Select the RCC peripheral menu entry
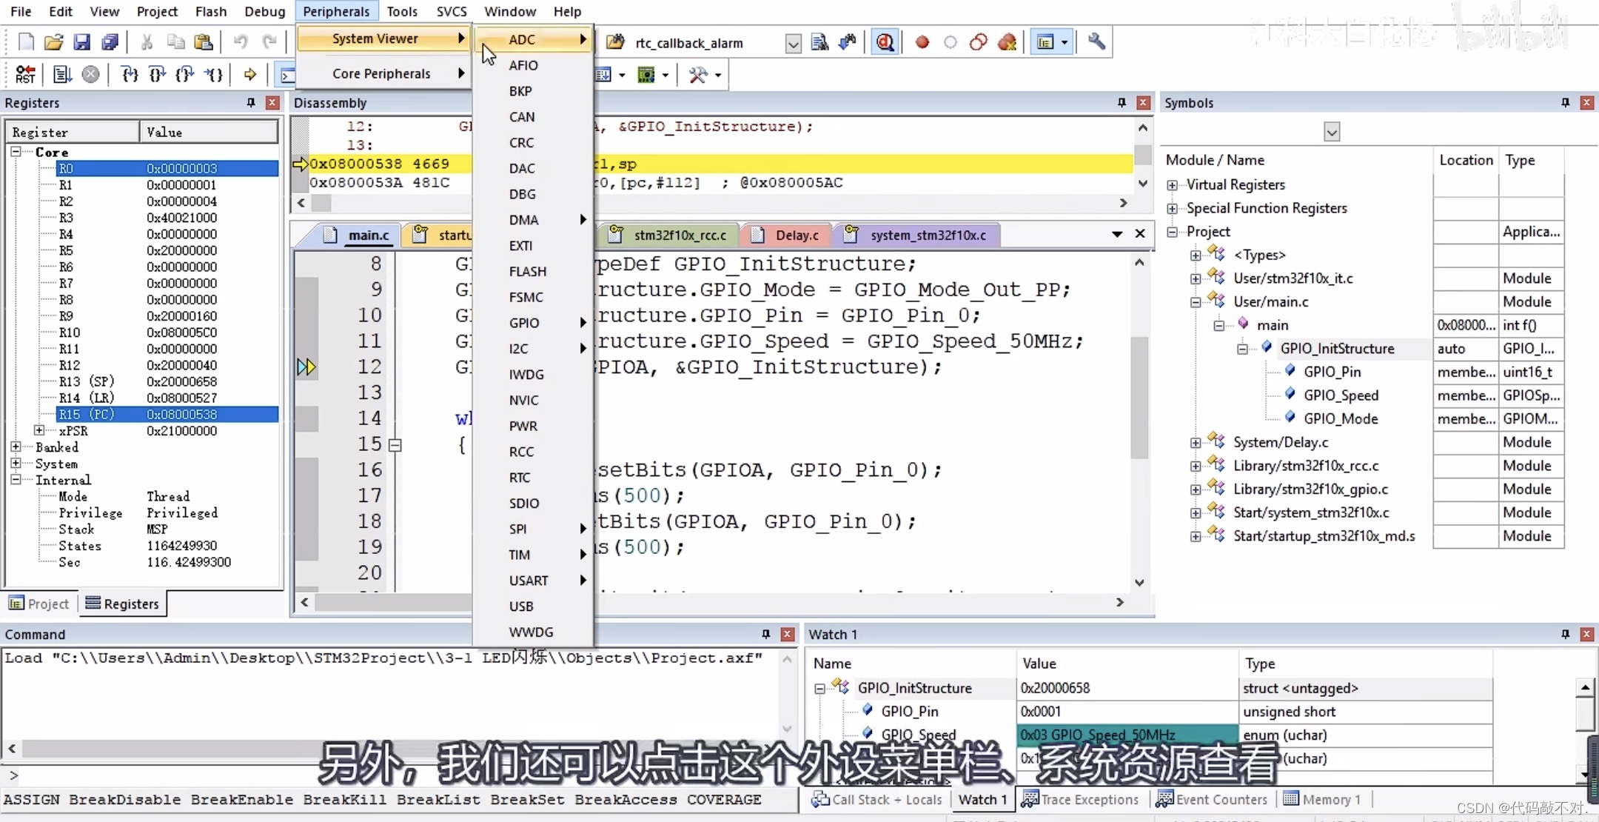This screenshot has width=1599, height=822. (x=521, y=452)
